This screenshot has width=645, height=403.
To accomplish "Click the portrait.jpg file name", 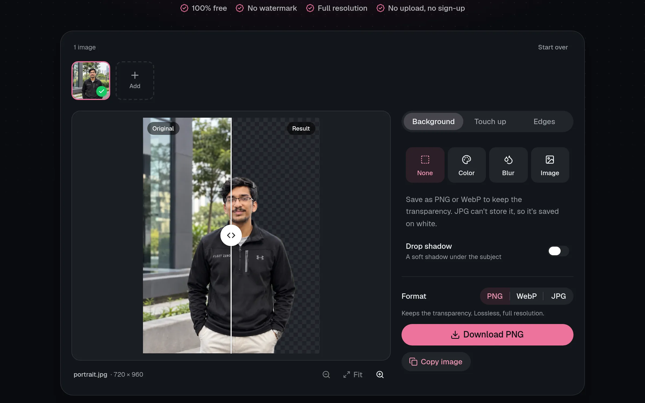I will click(90, 375).
